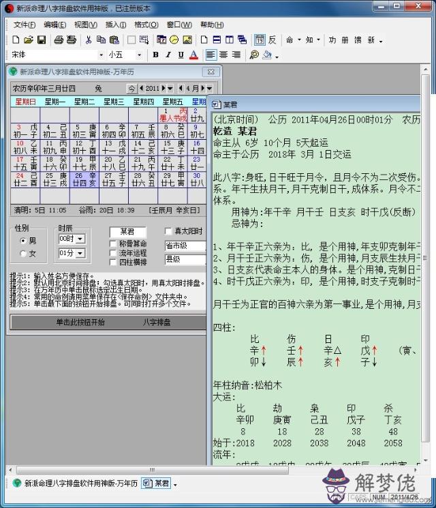The image size is (436, 508).
Task: Click the 反 toolbar button
Action: (x=272, y=40)
